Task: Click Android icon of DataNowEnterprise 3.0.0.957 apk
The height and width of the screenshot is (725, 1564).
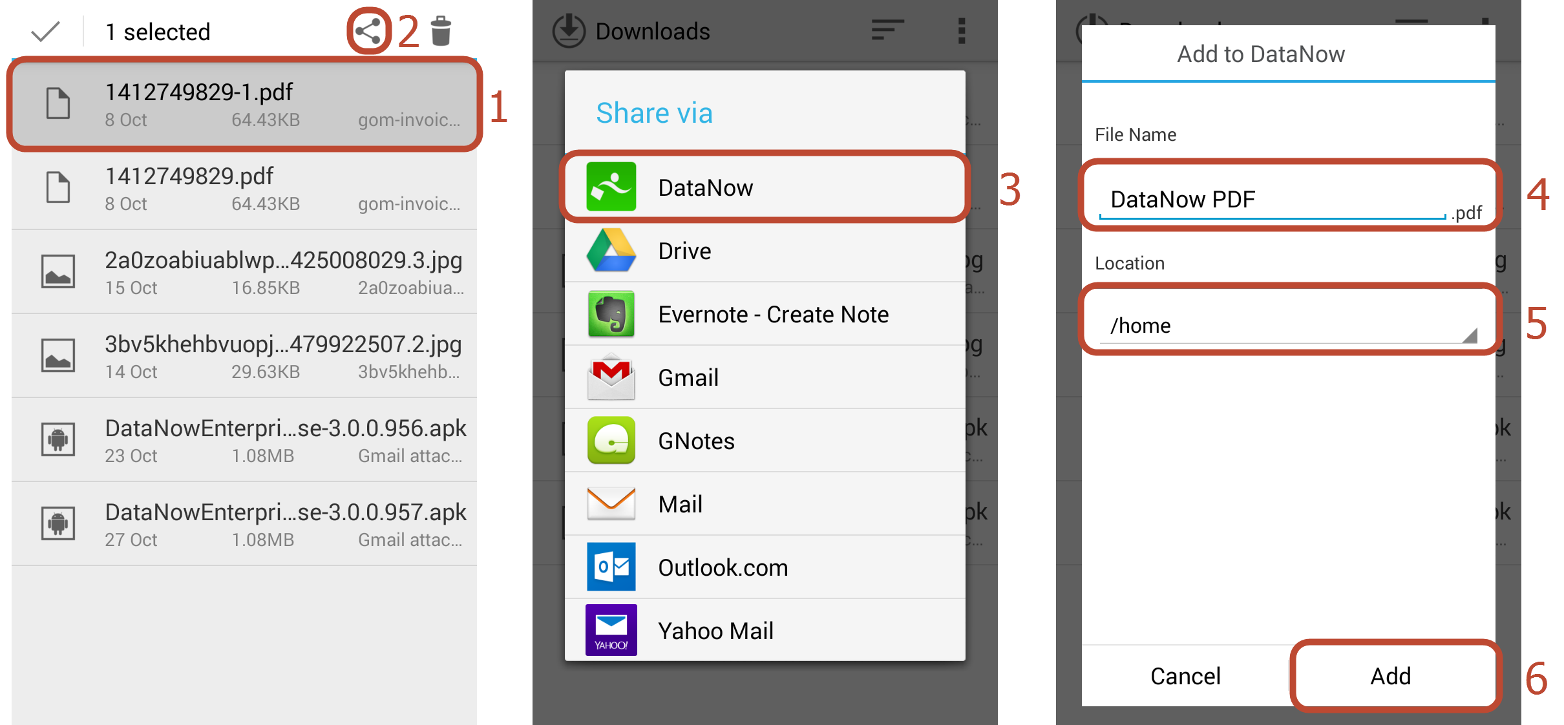Action: [58, 523]
